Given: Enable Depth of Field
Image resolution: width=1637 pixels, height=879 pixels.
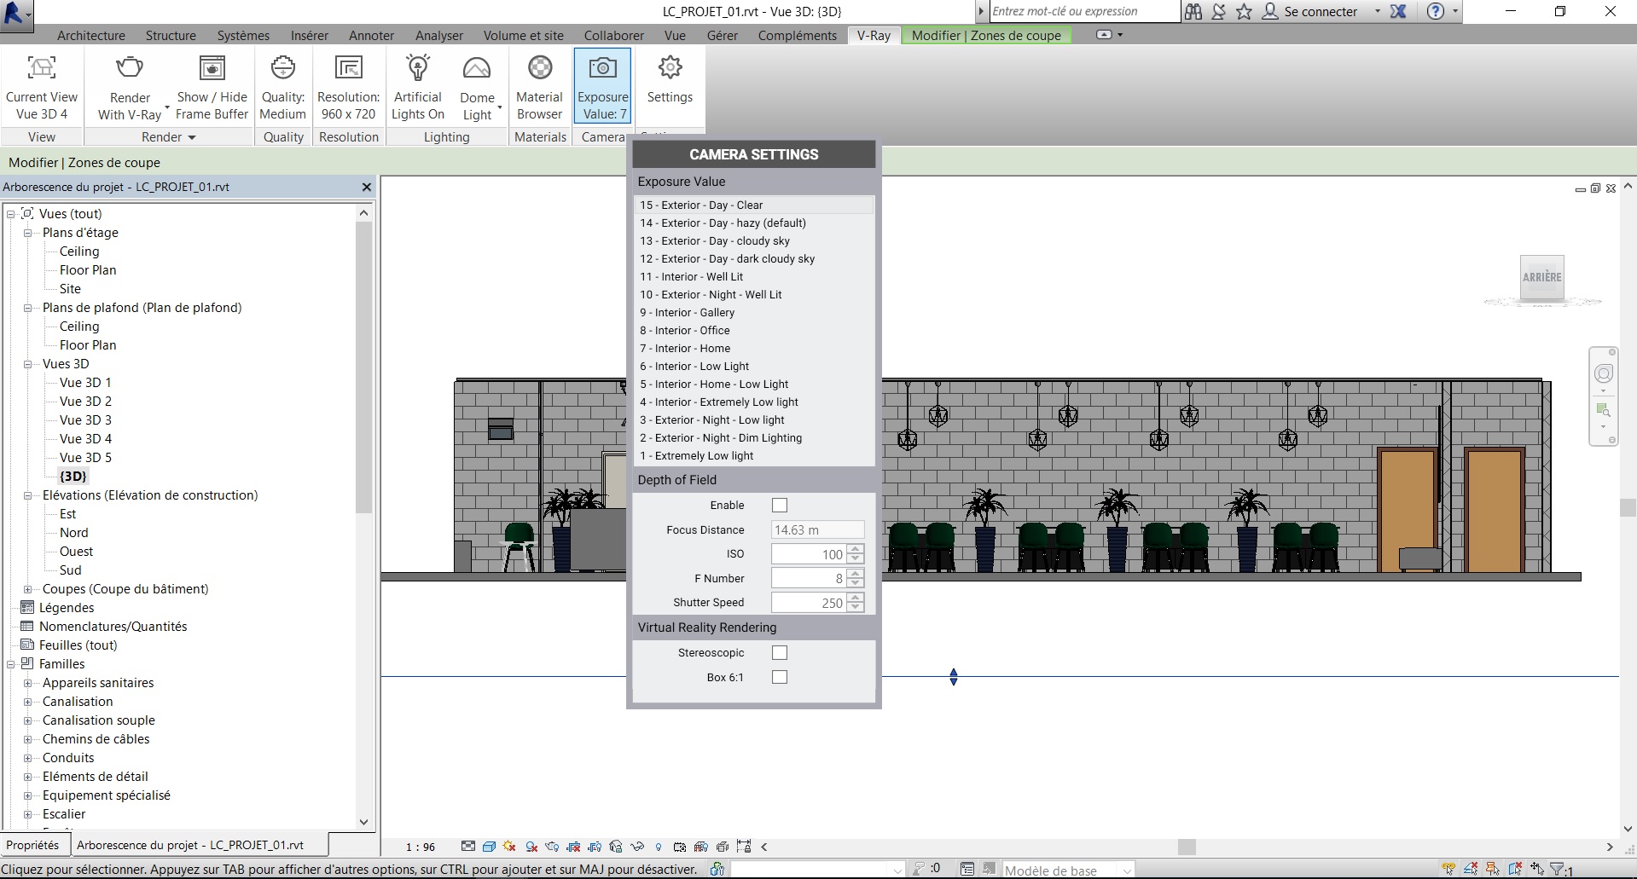Looking at the screenshot, I should [x=779, y=505].
